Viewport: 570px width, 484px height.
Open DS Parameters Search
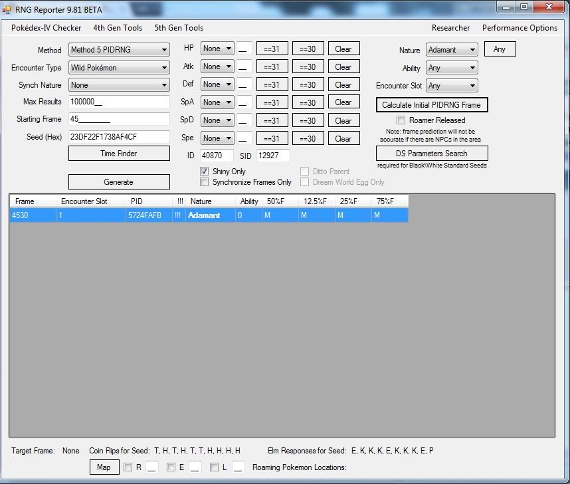point(432,154)
